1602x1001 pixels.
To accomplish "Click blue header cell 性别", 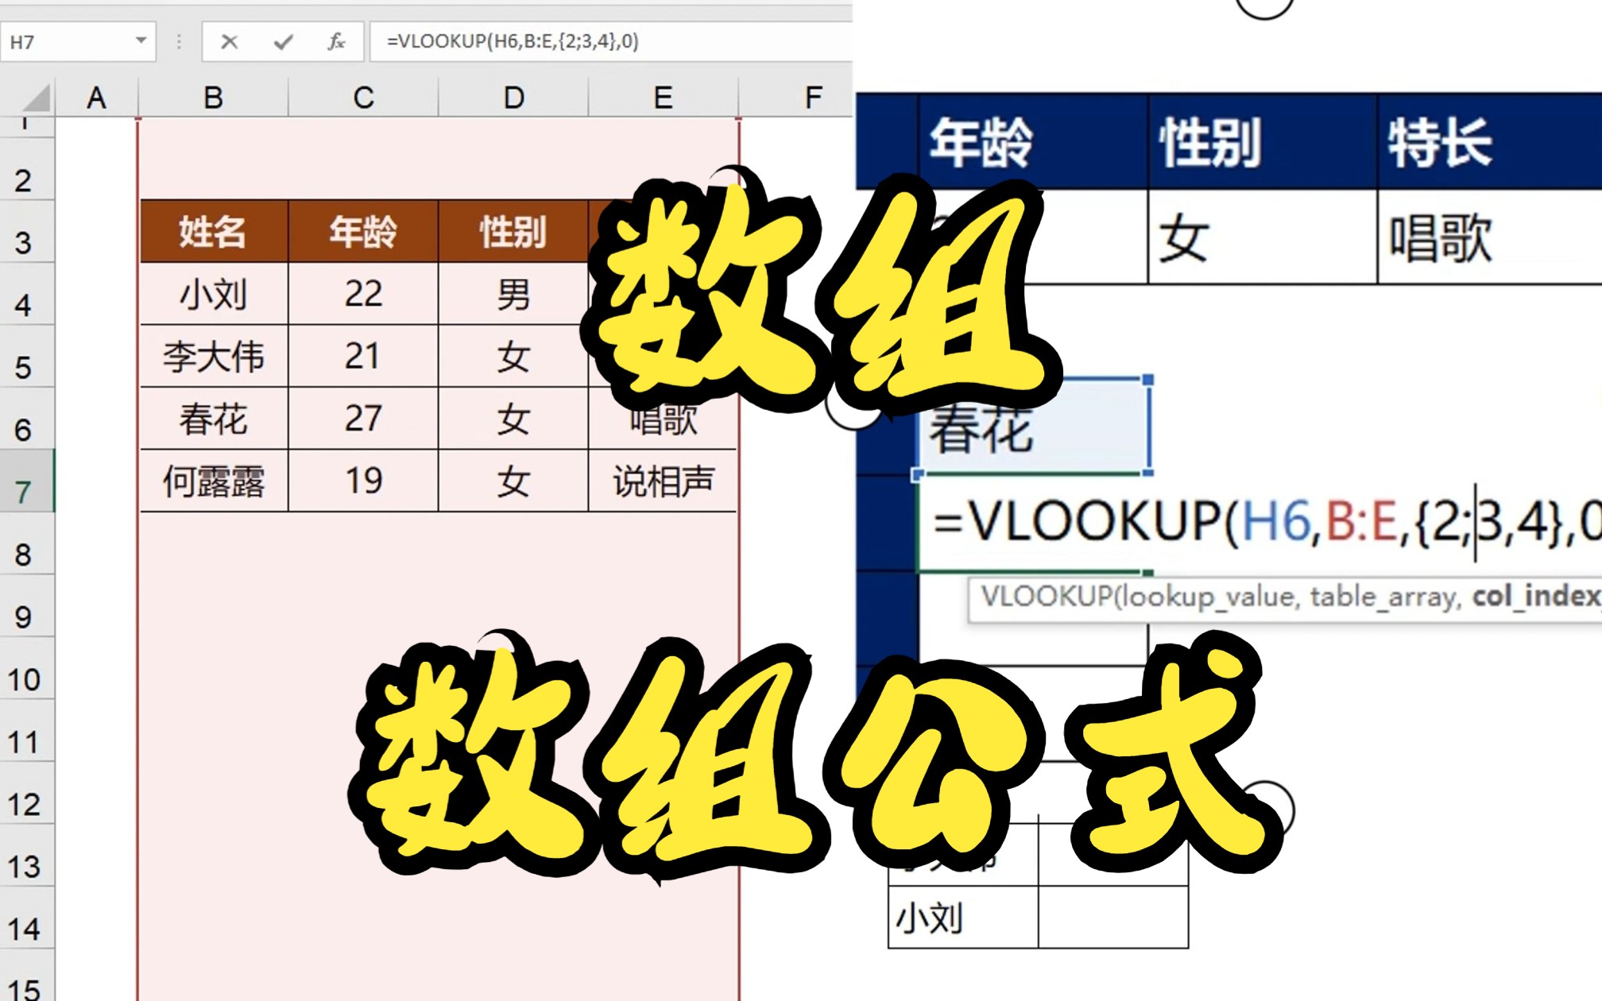I will click(1263, 142).
